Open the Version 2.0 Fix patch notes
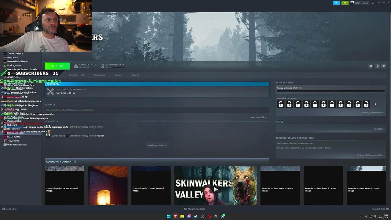 (66, 93)
